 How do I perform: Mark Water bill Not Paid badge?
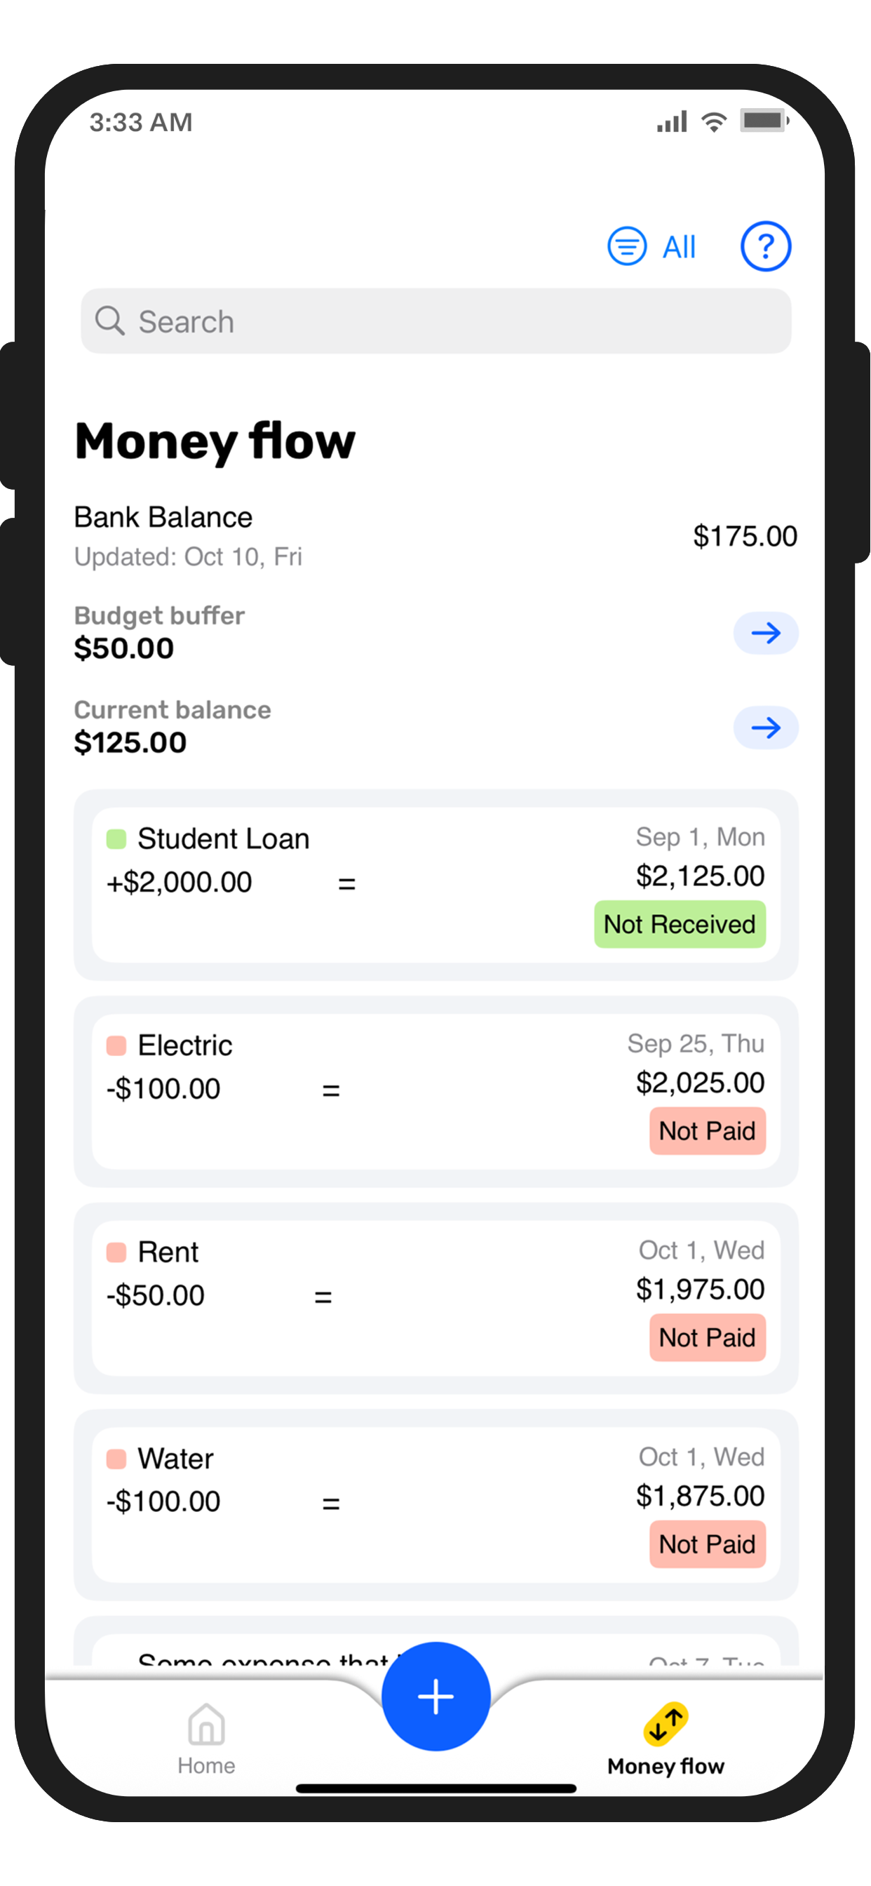[x=707, y=1544]
